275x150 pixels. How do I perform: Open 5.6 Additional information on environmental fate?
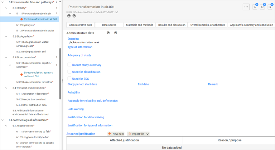click(30, 112)
